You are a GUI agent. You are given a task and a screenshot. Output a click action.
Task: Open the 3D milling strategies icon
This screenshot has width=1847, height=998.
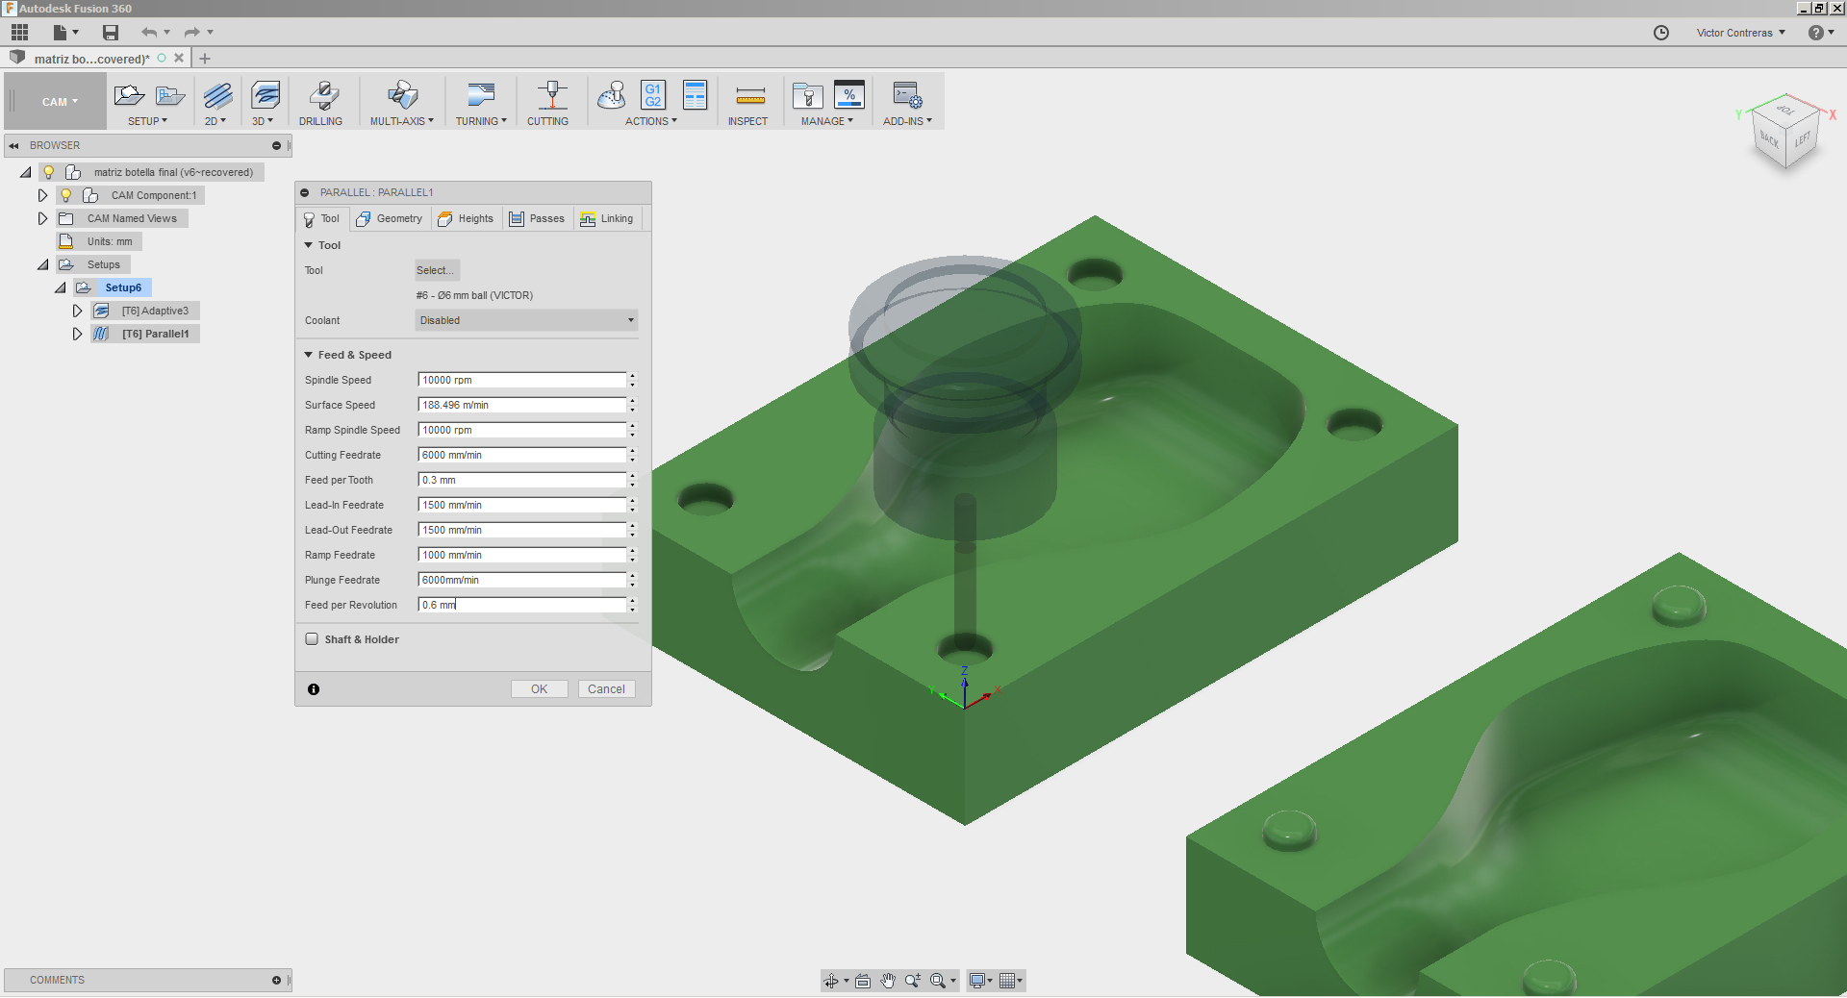(x=265, y=95)
